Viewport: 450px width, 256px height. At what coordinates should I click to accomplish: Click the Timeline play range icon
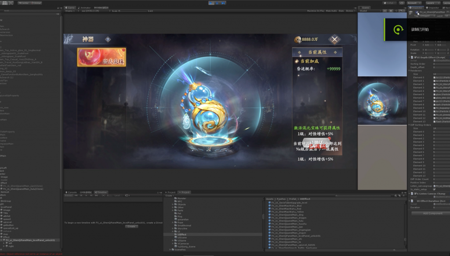[x=103, y=196]
